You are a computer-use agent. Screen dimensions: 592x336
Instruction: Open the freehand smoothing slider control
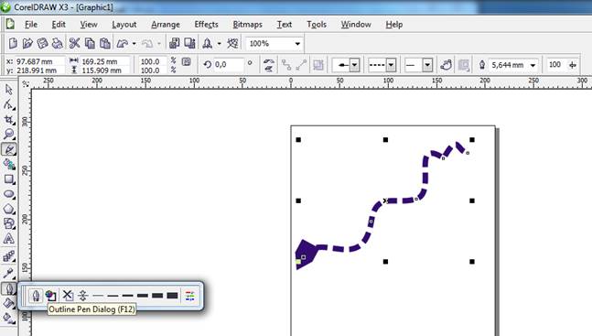click(573, 65)
